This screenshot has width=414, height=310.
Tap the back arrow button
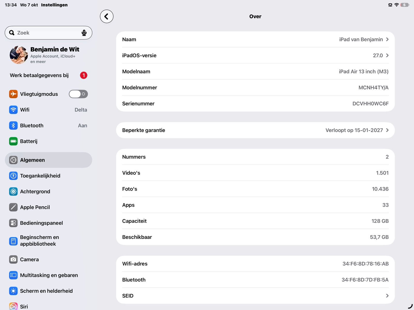coord(107,17)
